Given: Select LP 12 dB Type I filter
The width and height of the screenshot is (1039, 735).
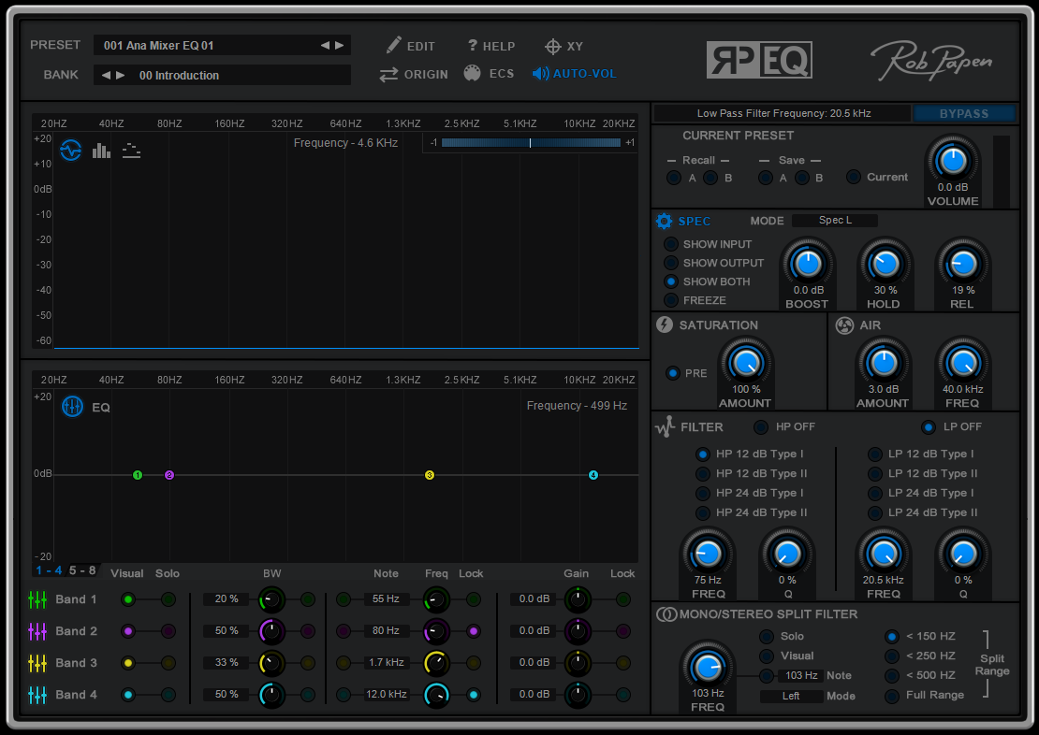Looking at the screenshot, I should coord(875,454).
